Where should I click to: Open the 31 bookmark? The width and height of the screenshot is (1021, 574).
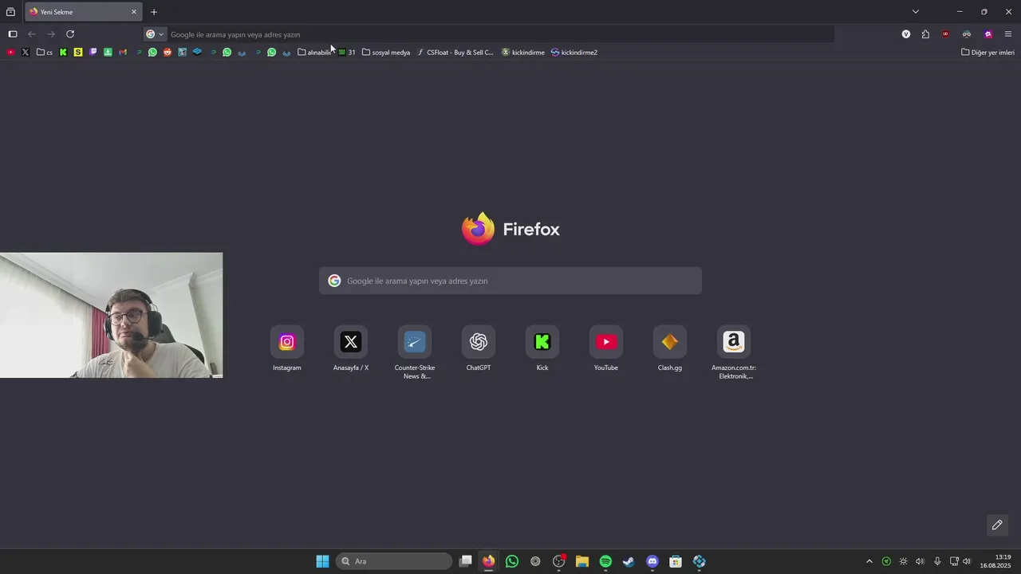347,53
